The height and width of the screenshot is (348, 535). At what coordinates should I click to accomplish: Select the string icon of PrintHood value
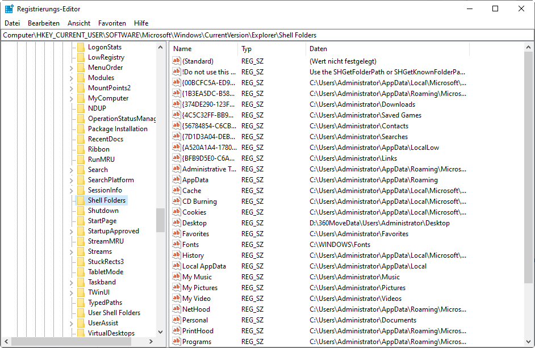click(177, 330)
